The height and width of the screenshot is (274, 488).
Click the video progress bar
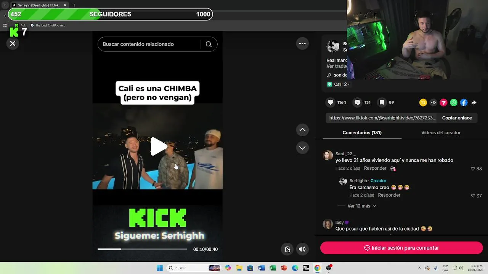142,249
